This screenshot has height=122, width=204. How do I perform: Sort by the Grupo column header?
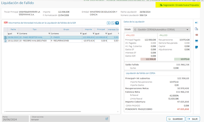[66, 30]
